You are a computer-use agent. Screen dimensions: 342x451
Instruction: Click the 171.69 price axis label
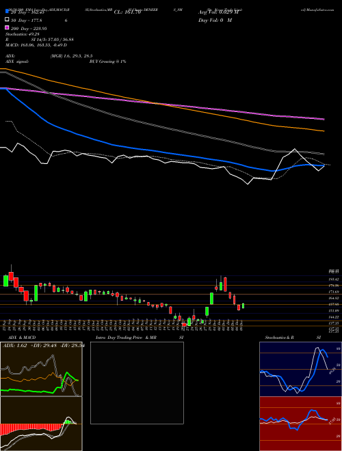coord(334,292)
